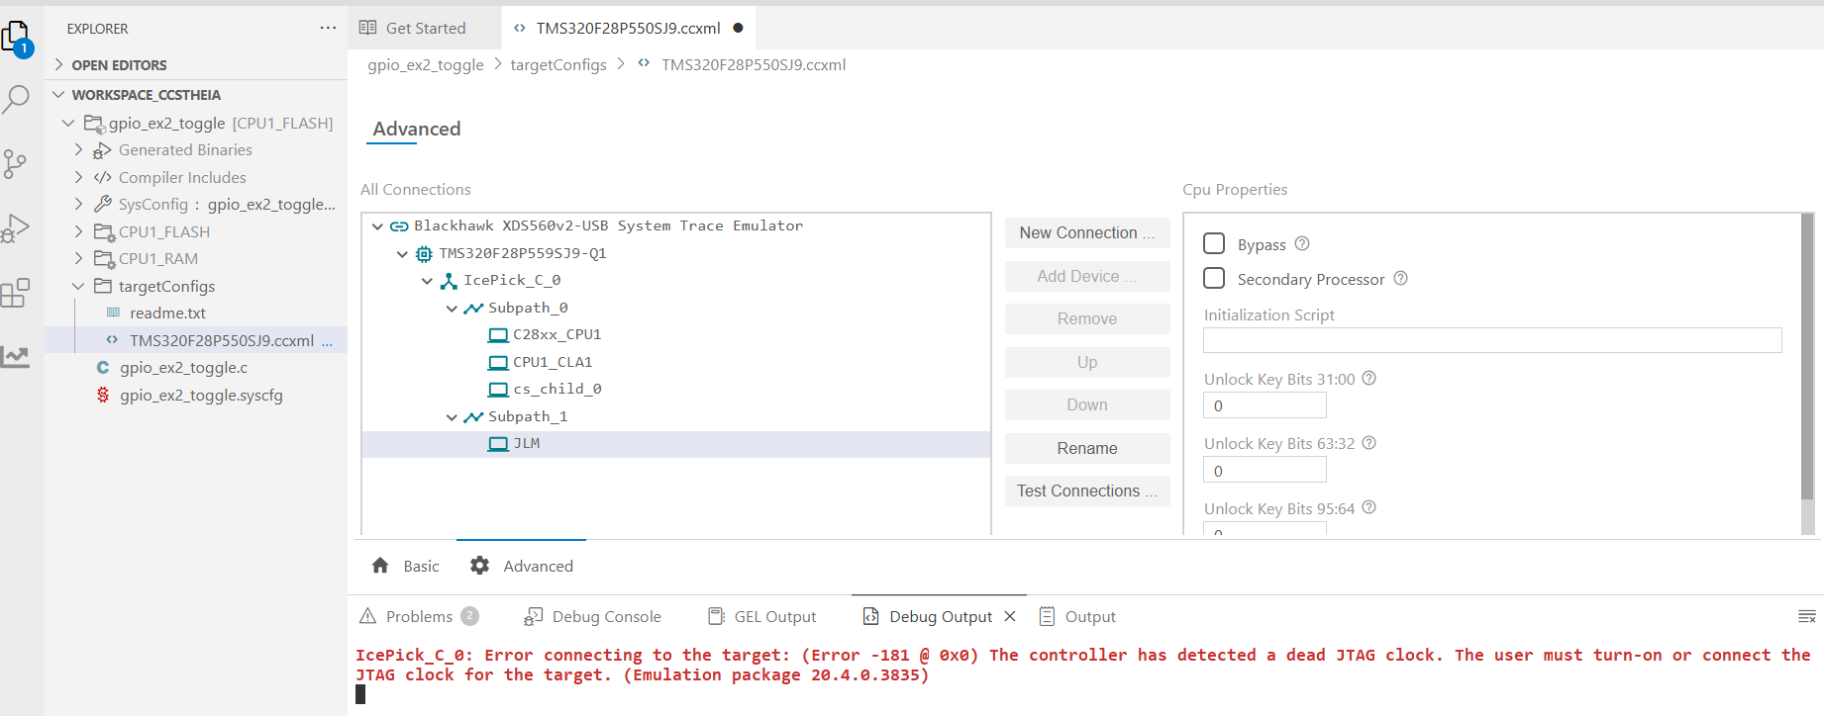Open the Debug Console panel tab
The height and width of the screenshot is (716, 1824).
[x=592, y=616]
